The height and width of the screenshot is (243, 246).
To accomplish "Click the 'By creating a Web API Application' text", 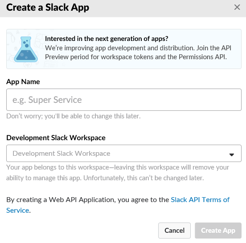I will point(87,200).
